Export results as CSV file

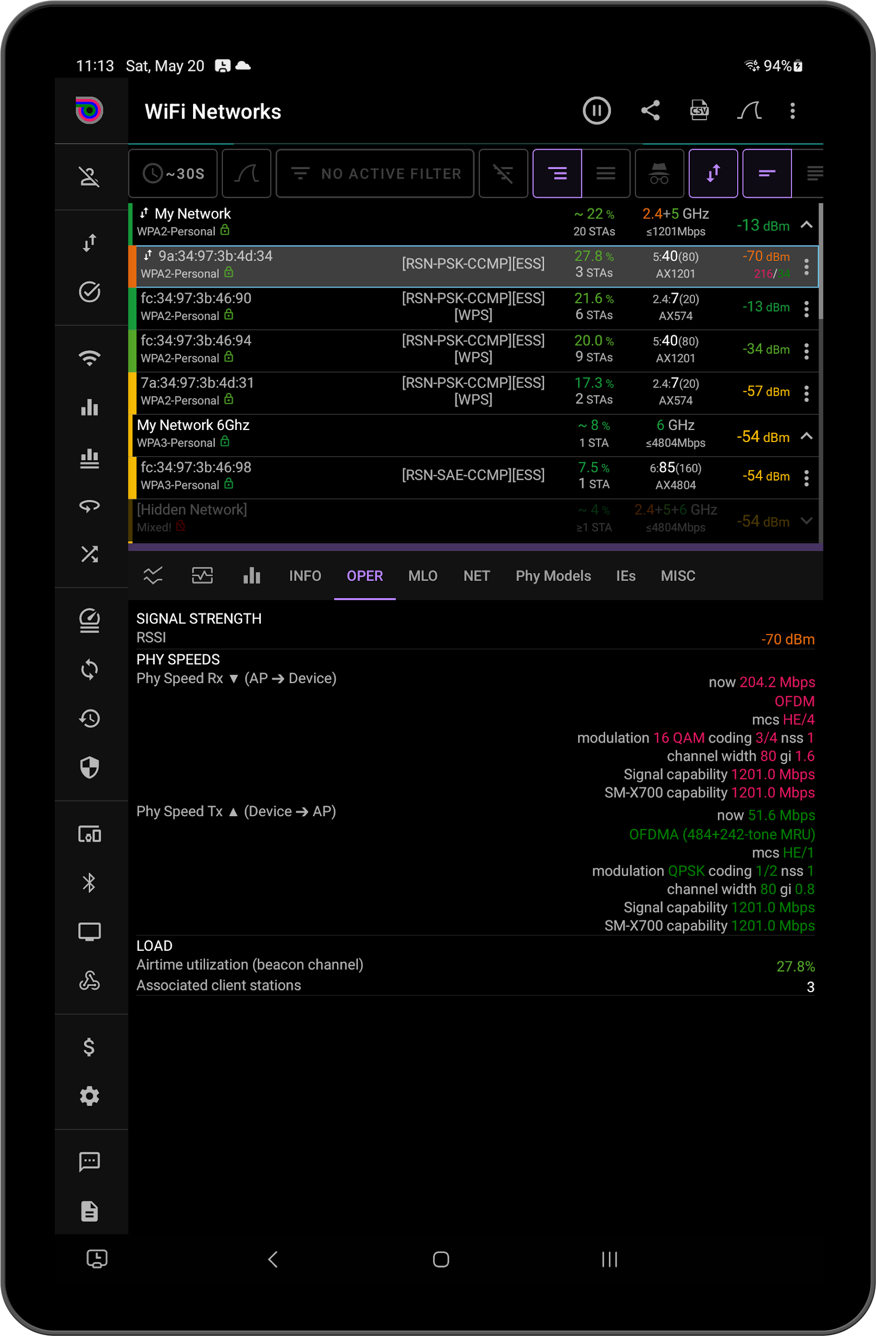coord(699,111)
